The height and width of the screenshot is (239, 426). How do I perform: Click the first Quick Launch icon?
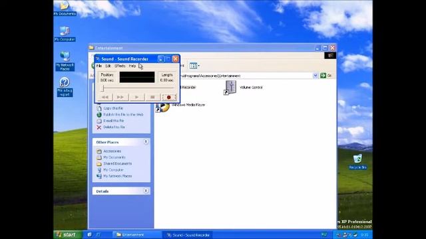90,234
